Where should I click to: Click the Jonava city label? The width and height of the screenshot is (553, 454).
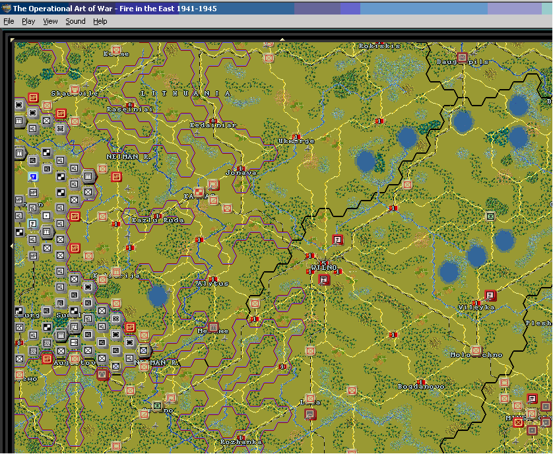click(242, 173)
